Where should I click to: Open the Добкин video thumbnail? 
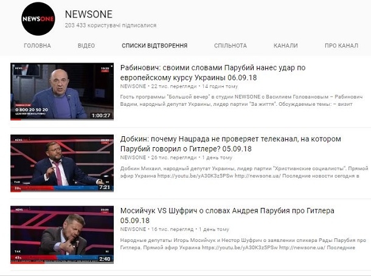click(x=62, y=163)
